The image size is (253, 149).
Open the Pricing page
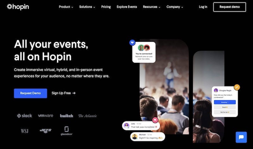point(106,7)
